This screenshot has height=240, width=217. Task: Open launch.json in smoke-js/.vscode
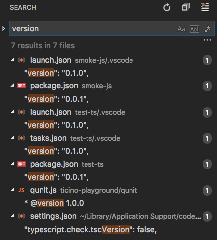(50, 60)
